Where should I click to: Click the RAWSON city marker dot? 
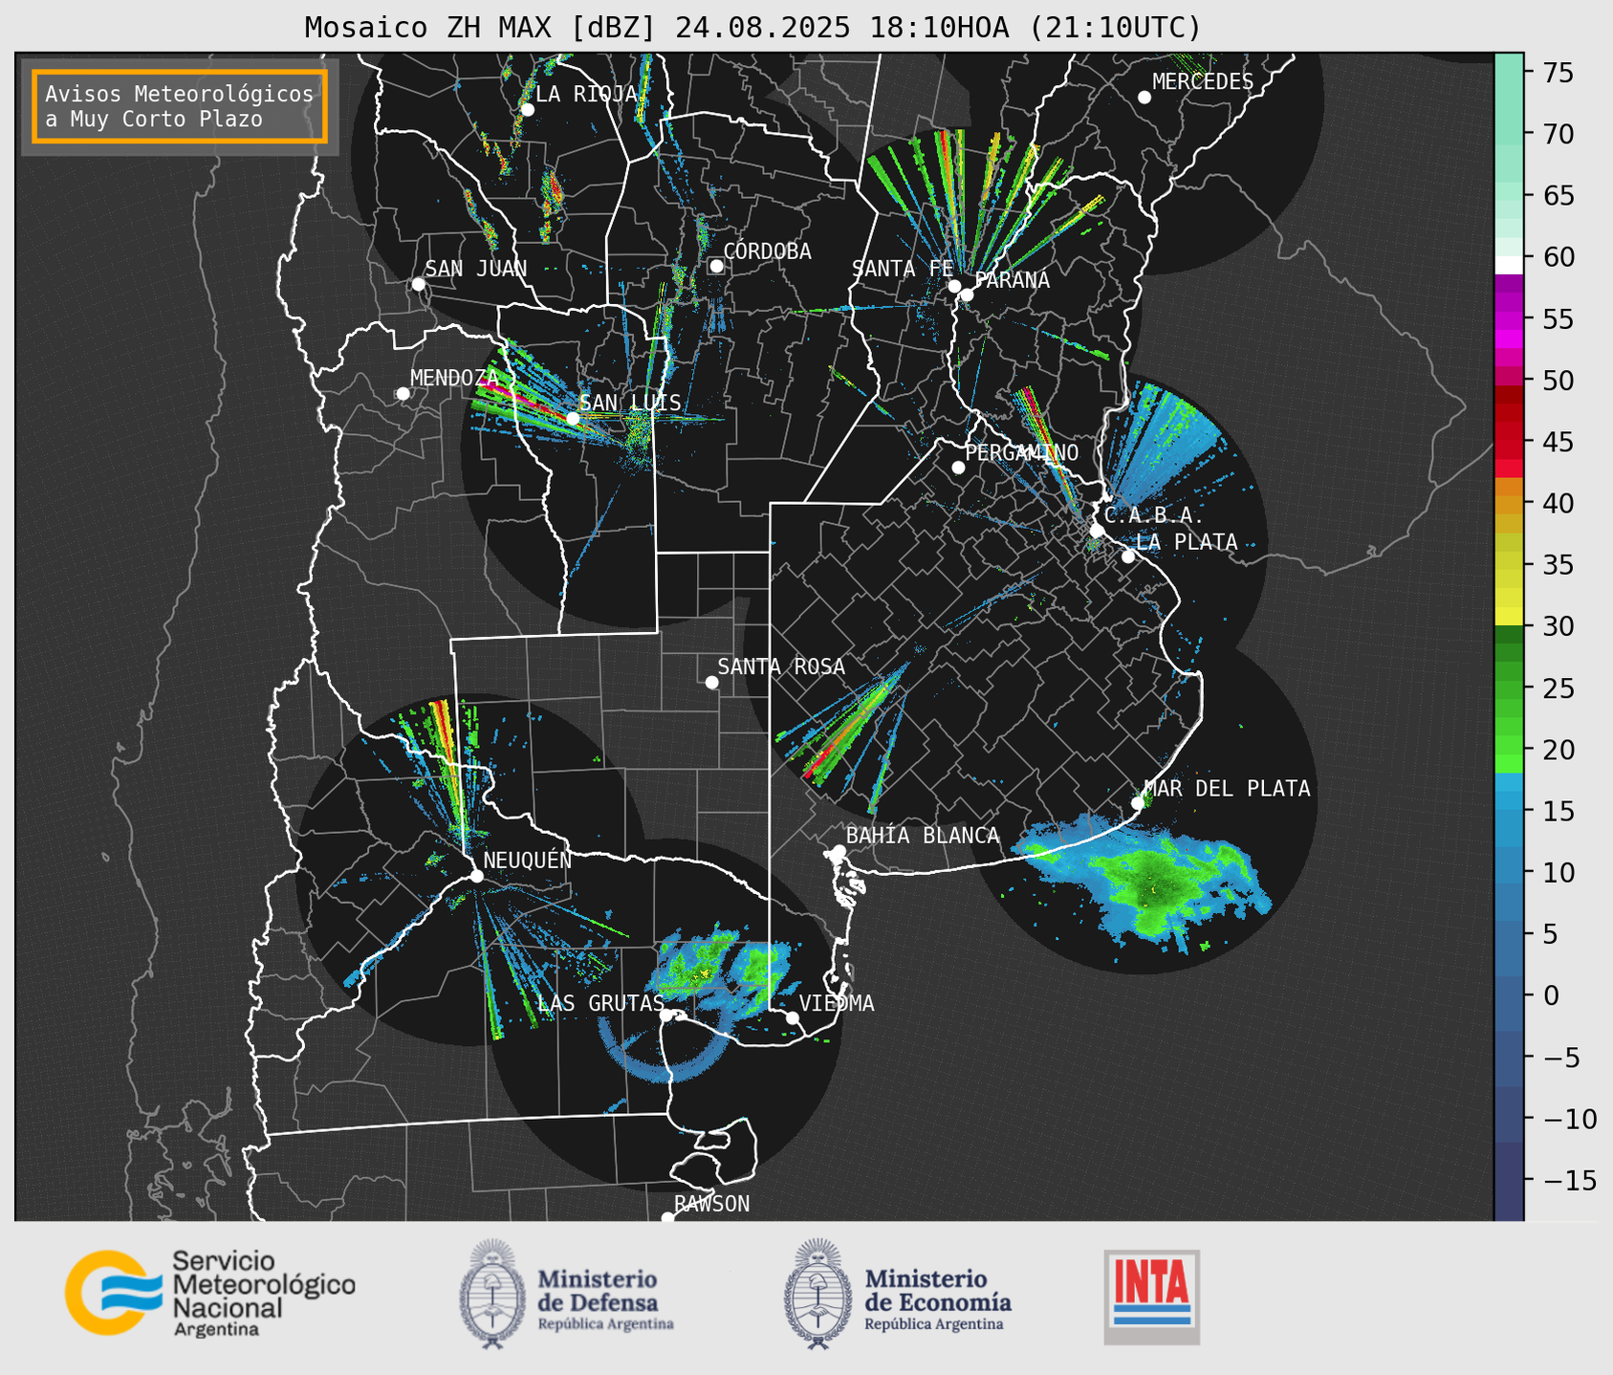coord(667,1217)
